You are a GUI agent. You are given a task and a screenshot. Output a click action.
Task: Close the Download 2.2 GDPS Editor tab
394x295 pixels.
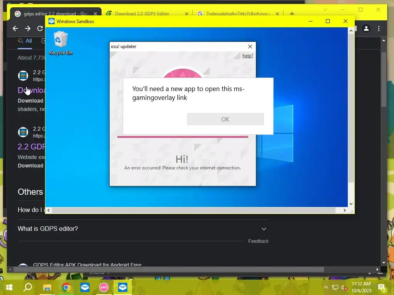click(187, 14)
